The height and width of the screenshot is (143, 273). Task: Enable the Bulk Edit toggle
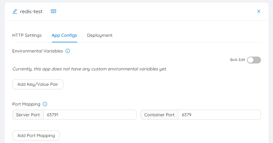(254, 60)
